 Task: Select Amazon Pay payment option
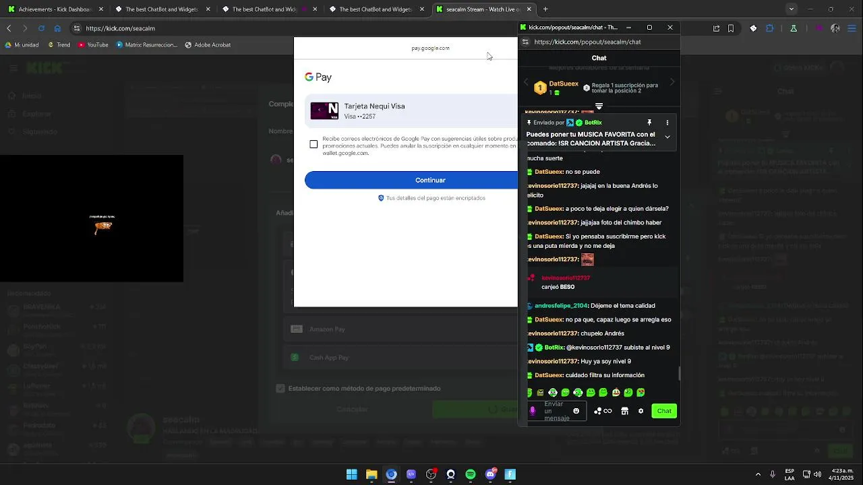click(x=401, y=329)
